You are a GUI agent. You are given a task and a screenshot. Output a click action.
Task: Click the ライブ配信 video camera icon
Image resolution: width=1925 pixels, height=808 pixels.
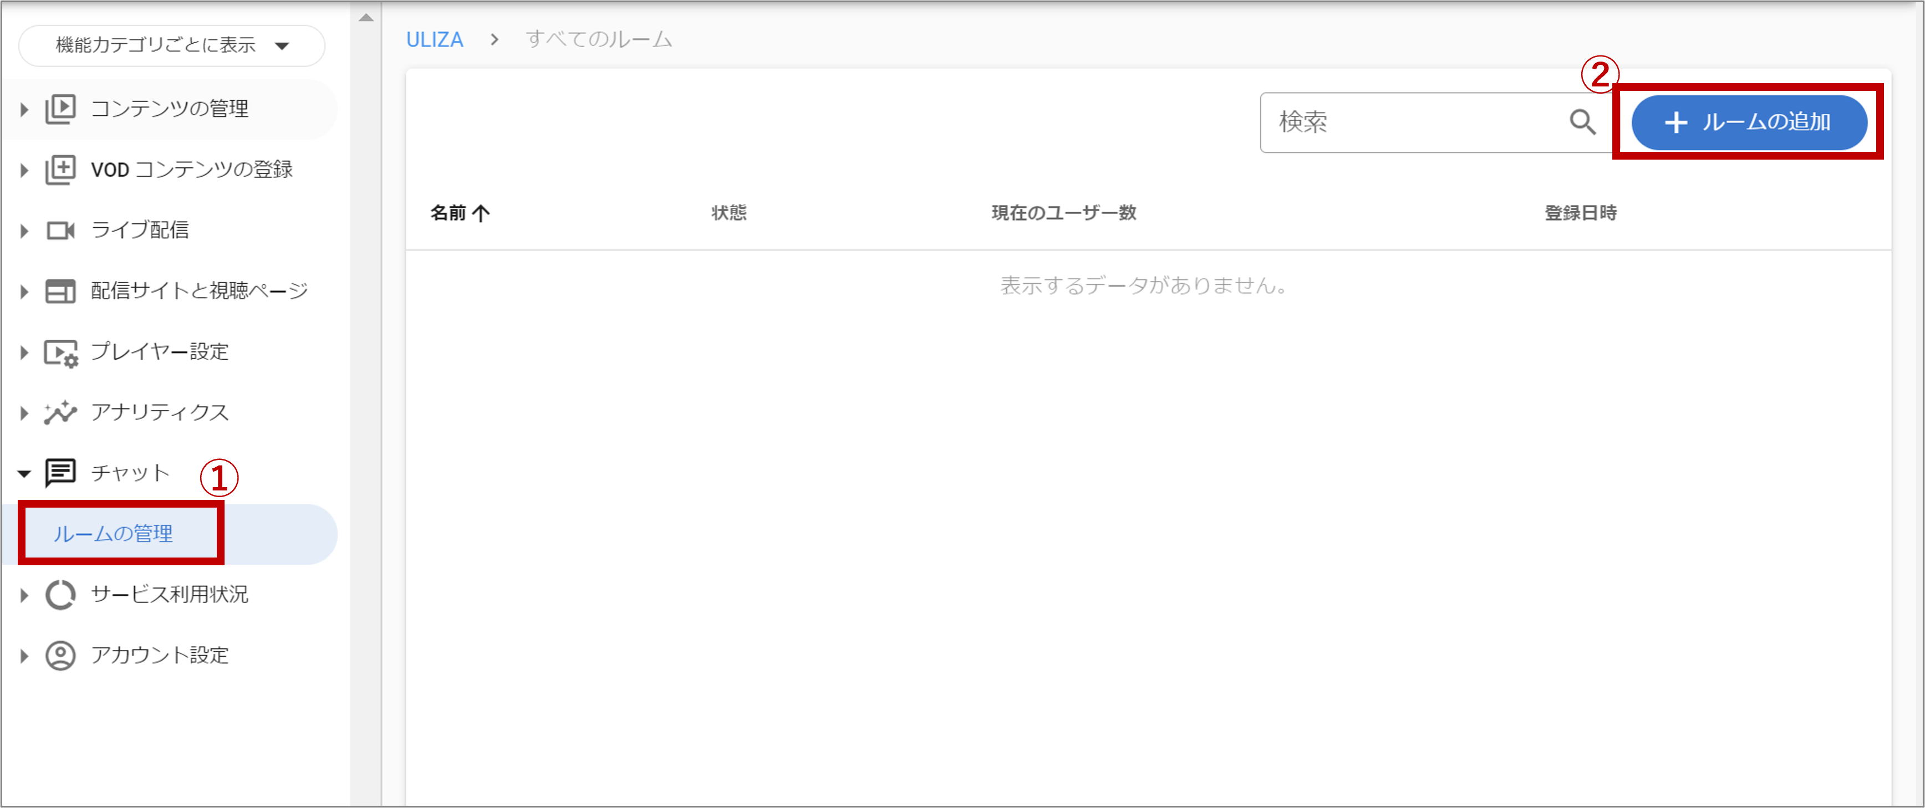pos(60,230)
